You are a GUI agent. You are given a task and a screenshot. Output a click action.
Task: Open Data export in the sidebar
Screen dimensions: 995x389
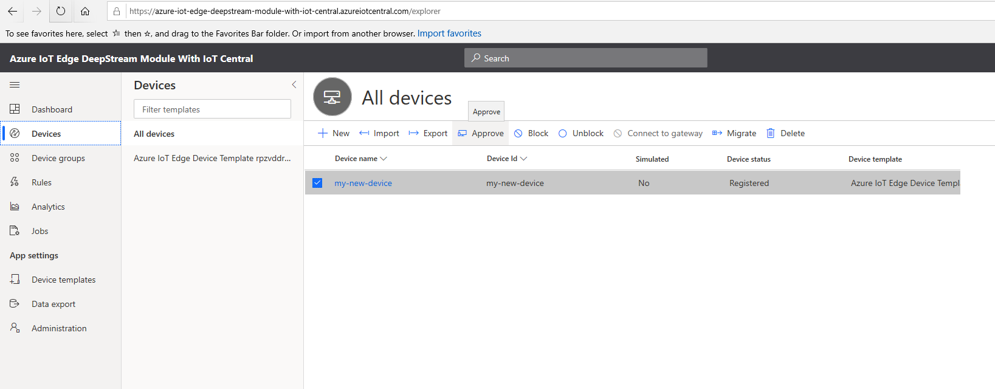tap(61, 304)
